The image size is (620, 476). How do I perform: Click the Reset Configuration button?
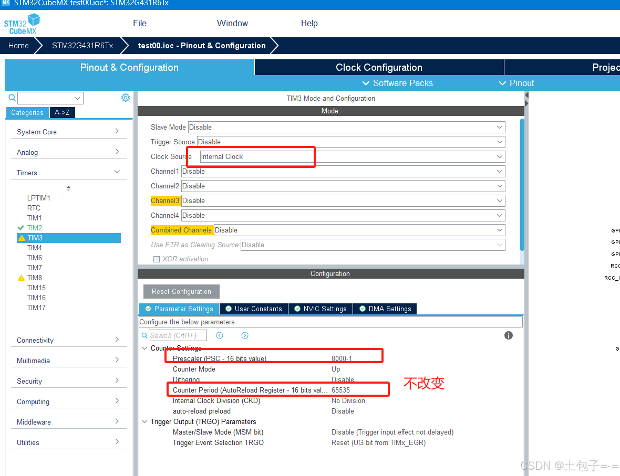(x=181, y=291)
